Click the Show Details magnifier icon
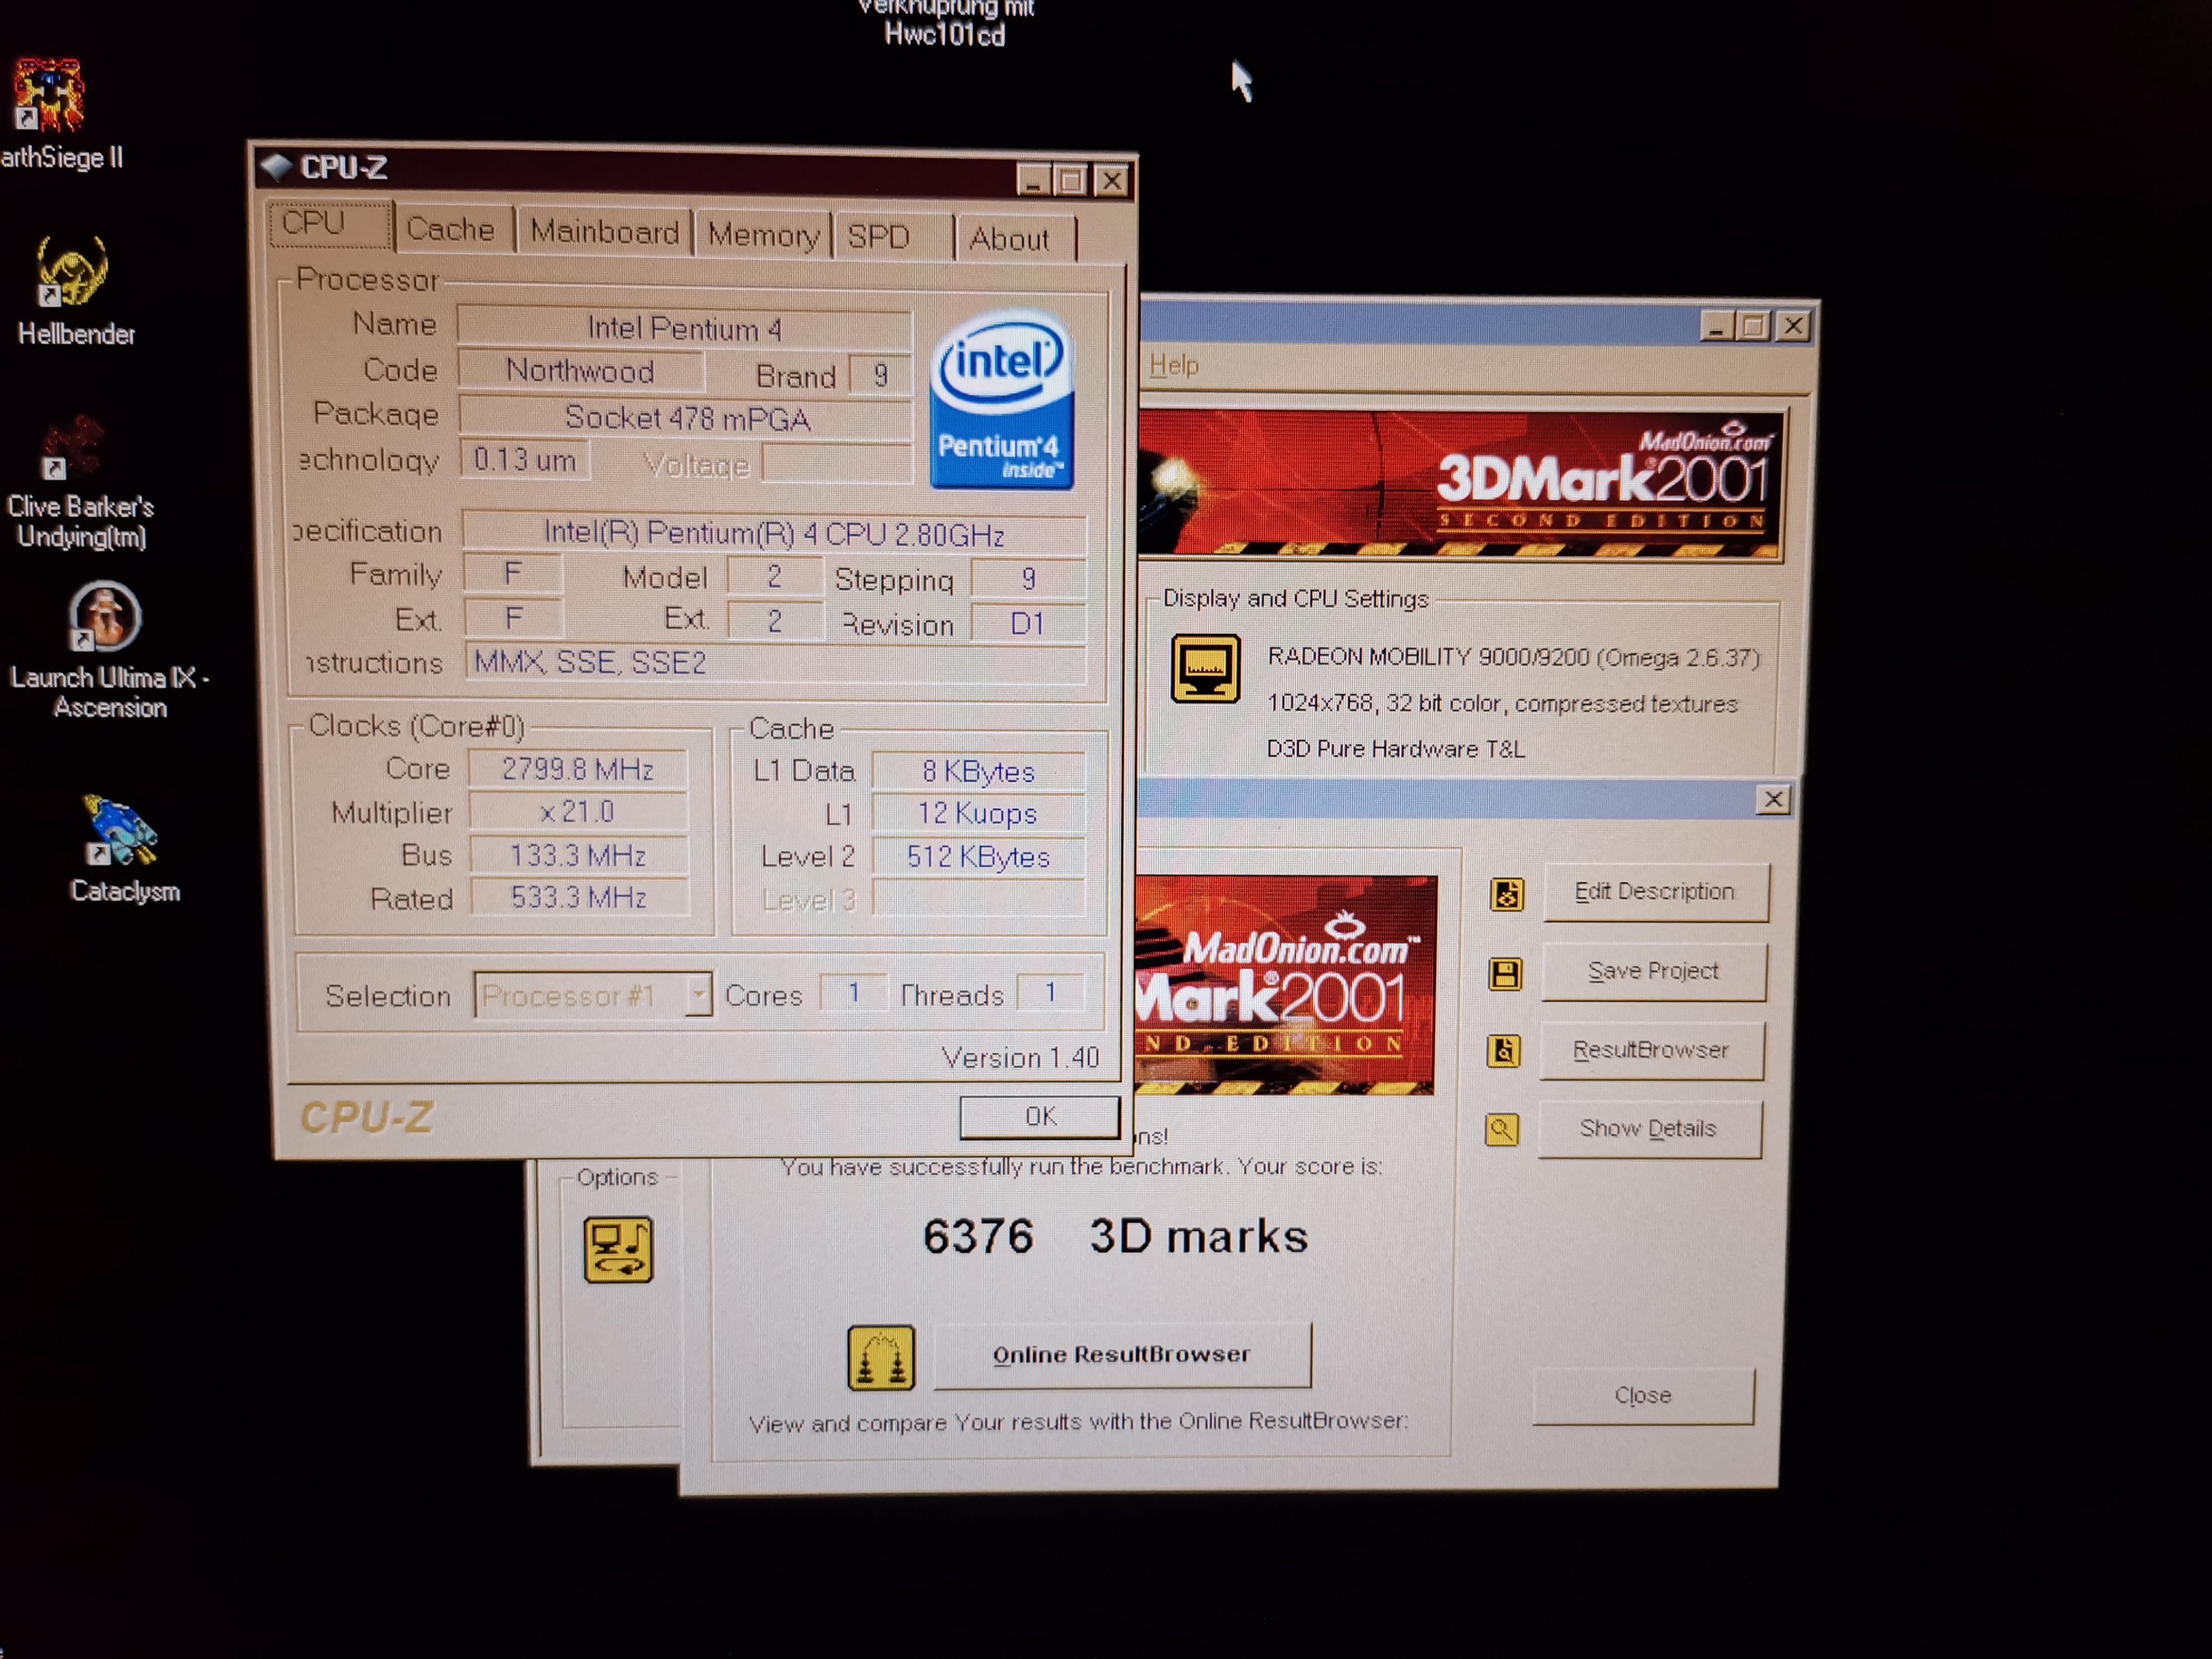Screen dimensions: 2212x1659 pyautogui.click(x=1502, y=1130)
